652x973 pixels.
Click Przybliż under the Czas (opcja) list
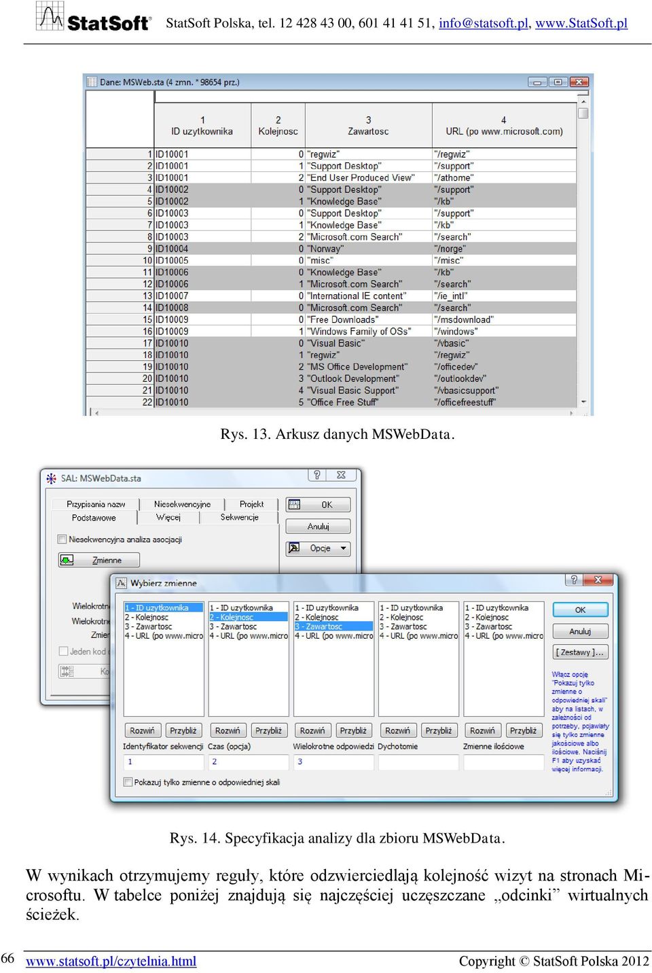(268, 731)
